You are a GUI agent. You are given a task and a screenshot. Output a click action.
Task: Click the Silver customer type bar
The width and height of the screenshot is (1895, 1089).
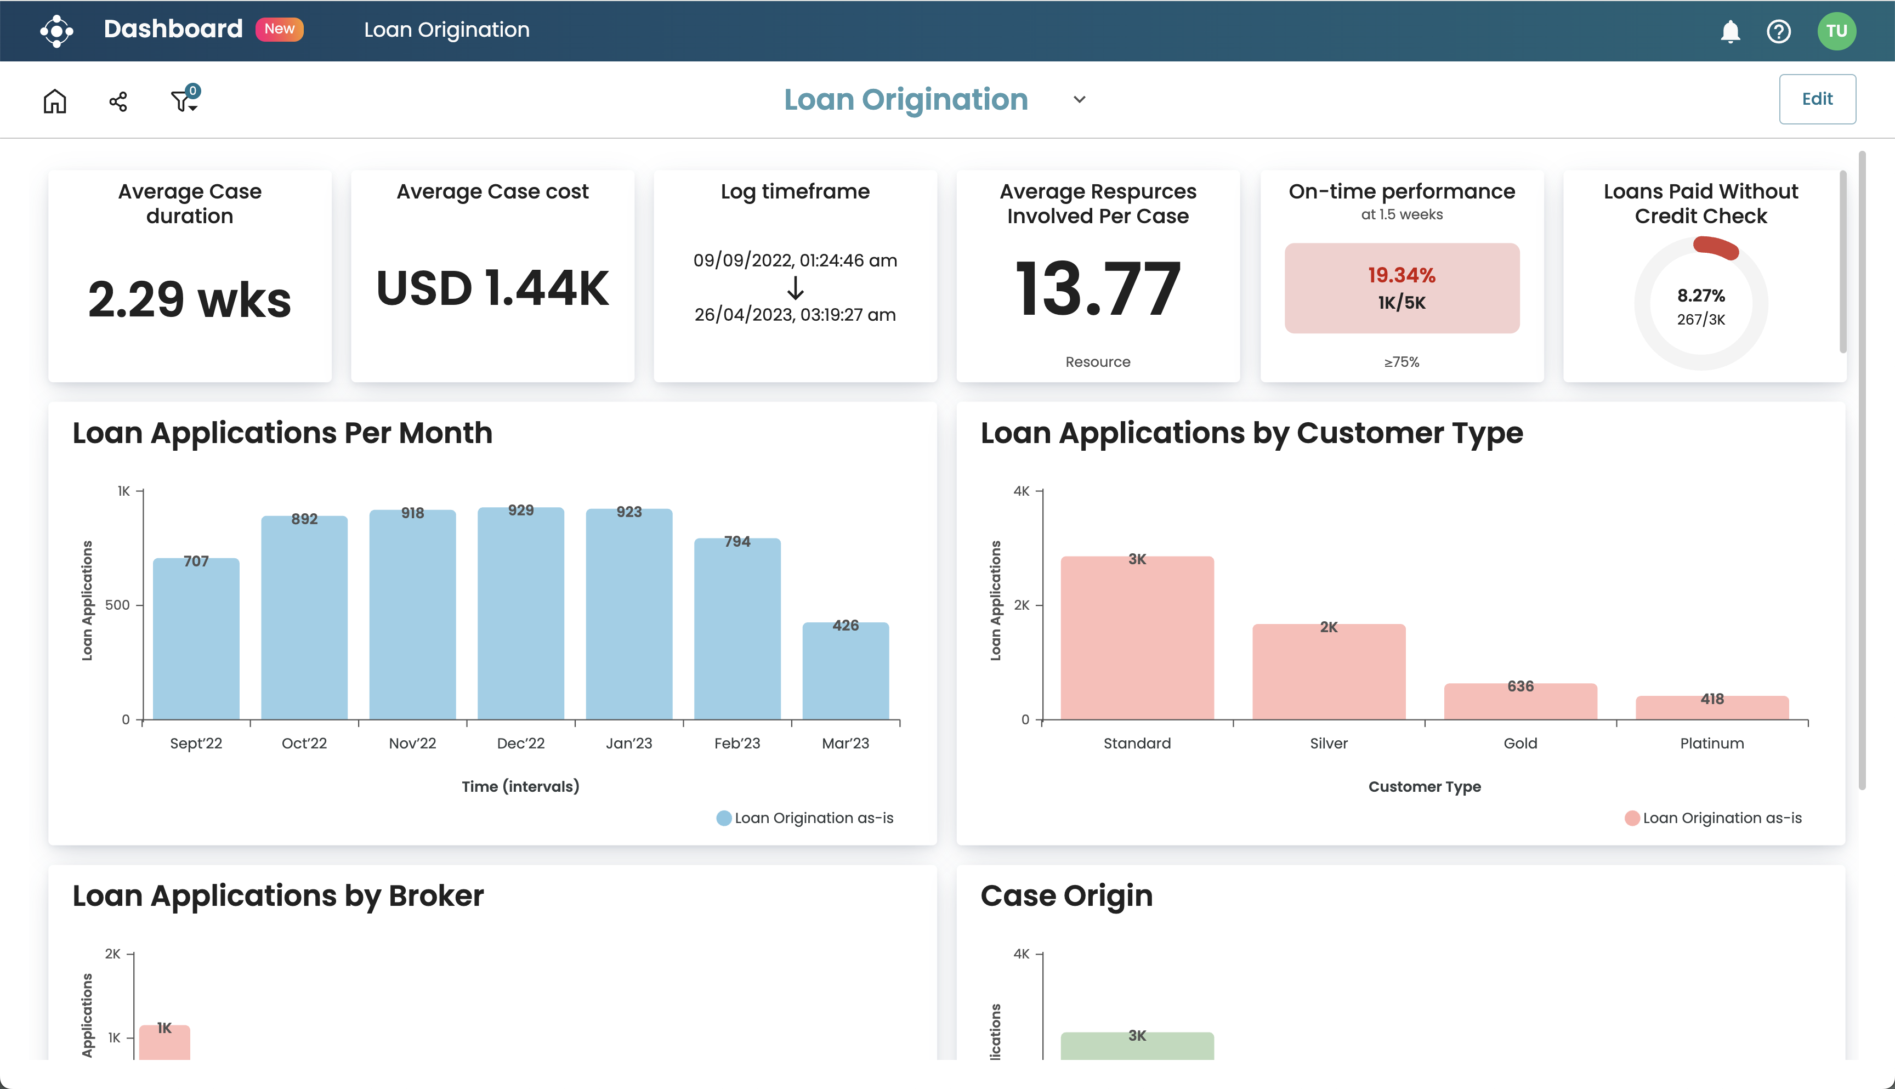pyautogui.click(x=1329, y=672)
